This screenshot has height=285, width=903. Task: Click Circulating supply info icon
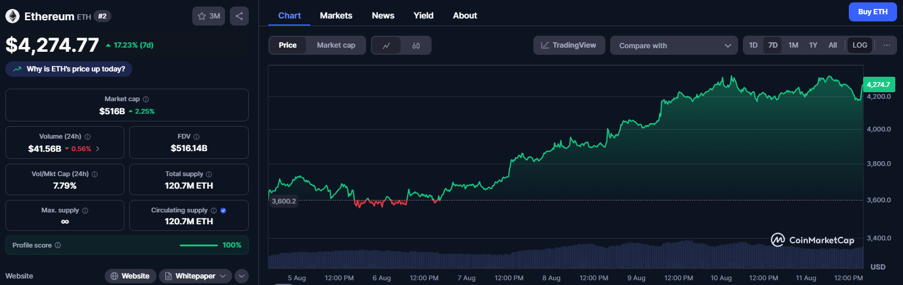coord(214,211)
